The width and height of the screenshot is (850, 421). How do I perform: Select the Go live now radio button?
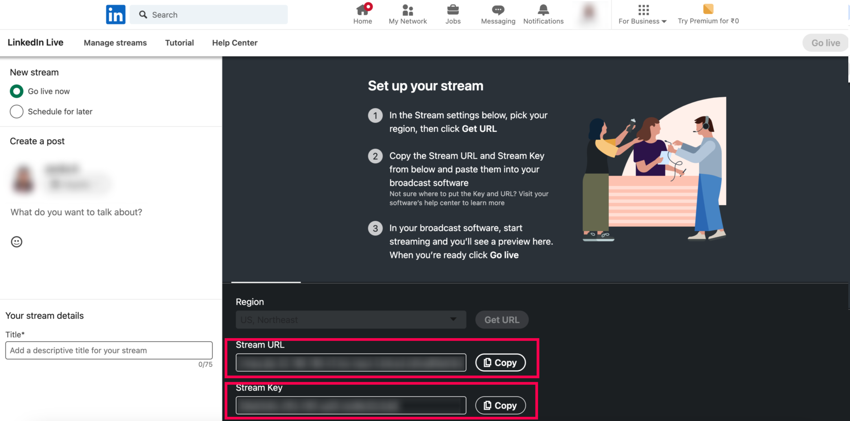click(16, 91)
